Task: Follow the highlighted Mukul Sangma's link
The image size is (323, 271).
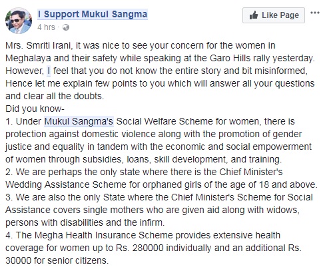Action: [x=79, y=122]
